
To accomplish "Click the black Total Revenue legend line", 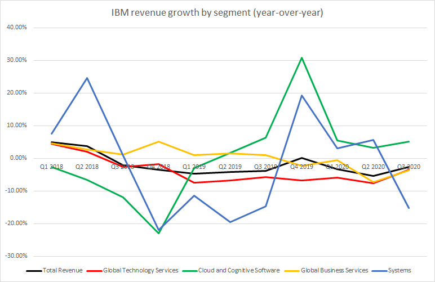I will [34, 271].
